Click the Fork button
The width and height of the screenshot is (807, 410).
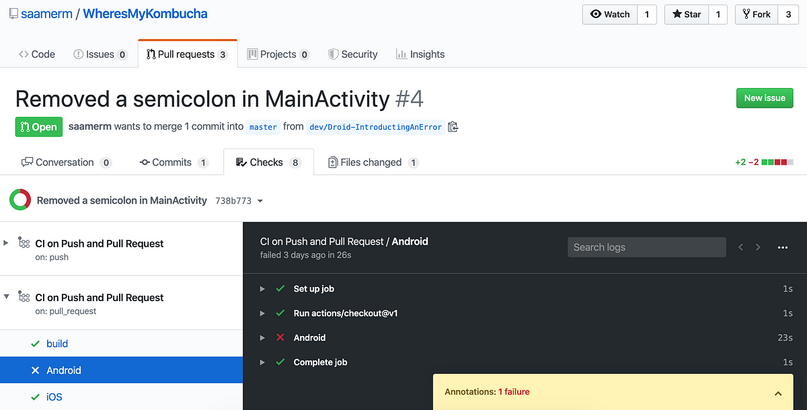757,14
